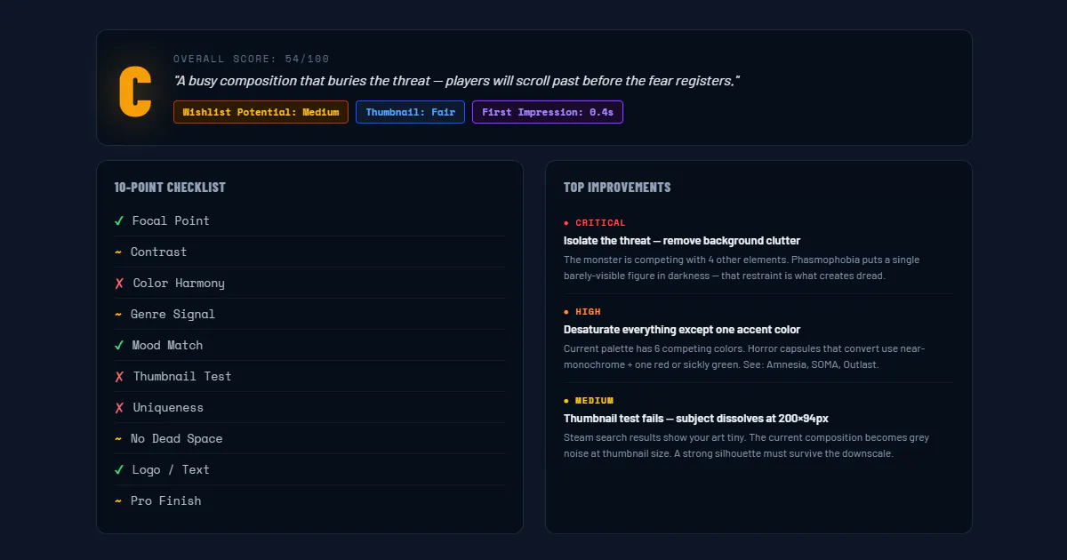Click the green checkmark beside Focal Point

point(119,220)
